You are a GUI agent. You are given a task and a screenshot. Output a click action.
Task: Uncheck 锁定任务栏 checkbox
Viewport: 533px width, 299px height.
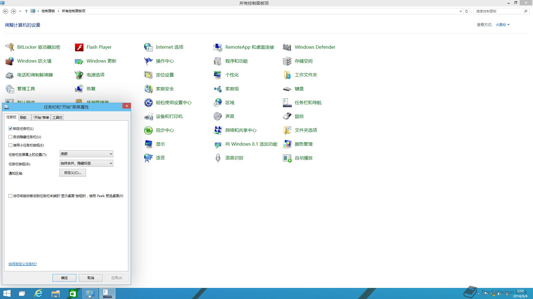coord(11,129)
